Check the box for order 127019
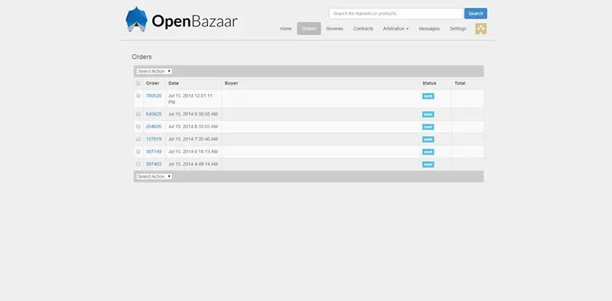Image resolution: width=612 pixels, height=301 pixels. click(138, 139)
